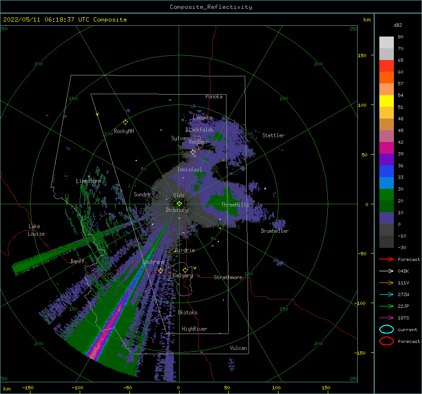Viewport: 422px width, 394px height.
Task: Click the yellow radar marker near RockyMH
Action: [x=125, y=122]
